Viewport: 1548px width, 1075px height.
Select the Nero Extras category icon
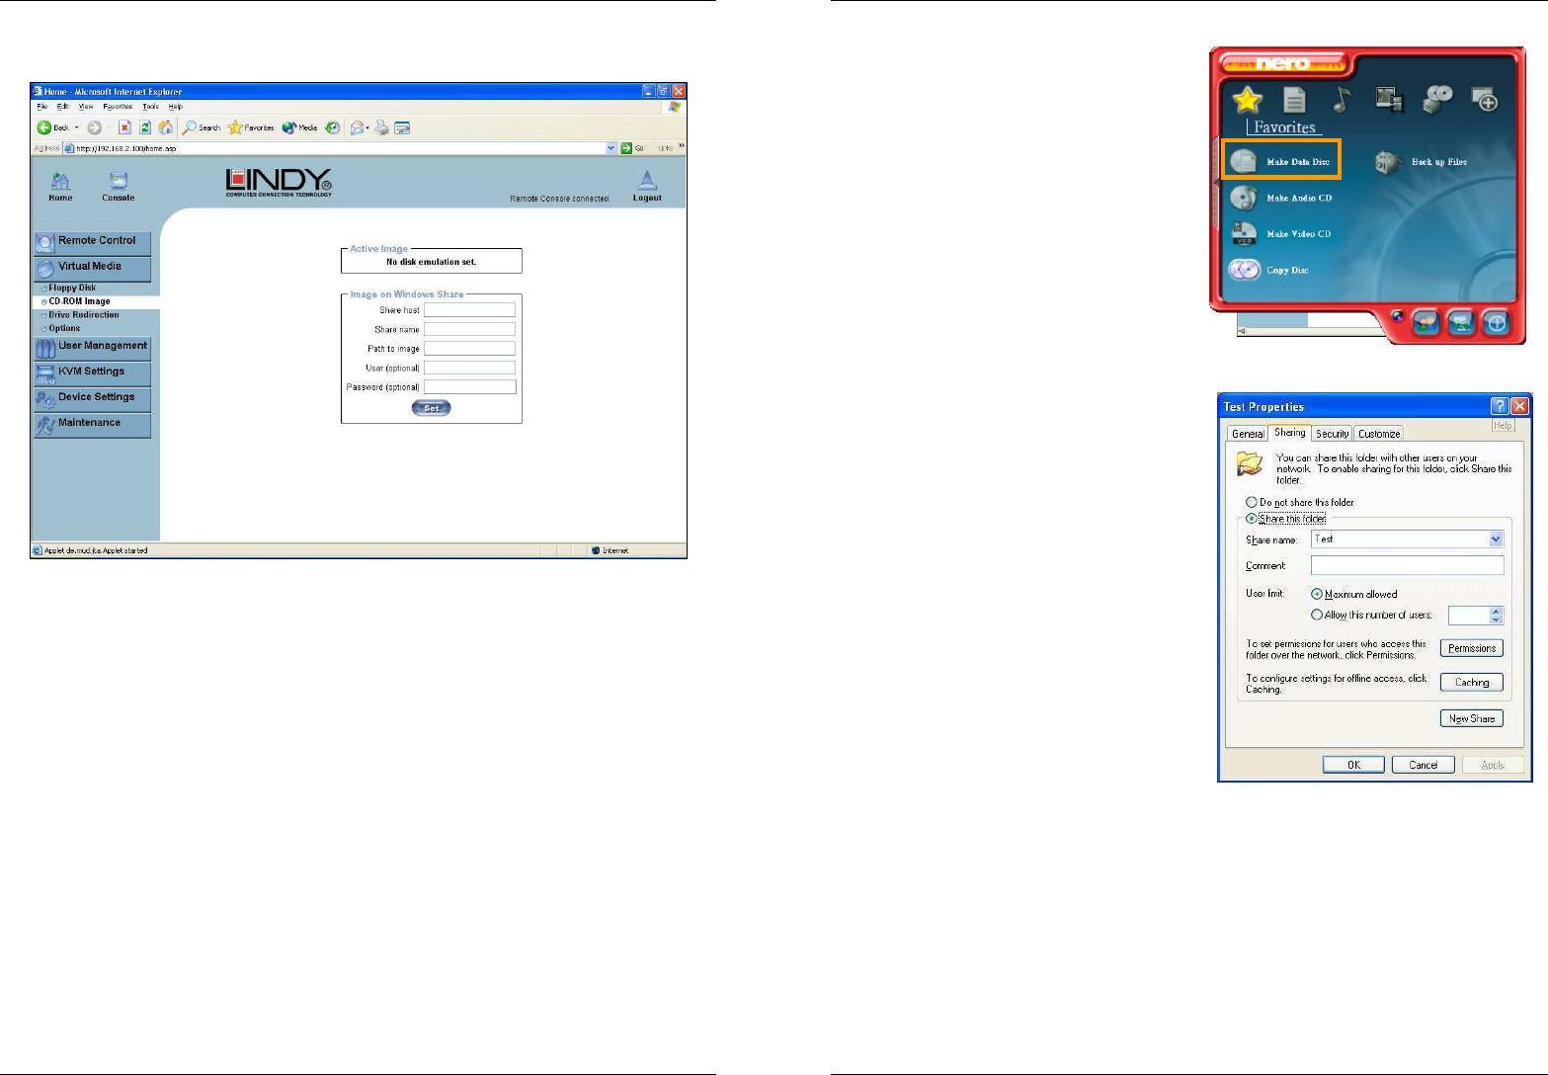(1485, 99)
